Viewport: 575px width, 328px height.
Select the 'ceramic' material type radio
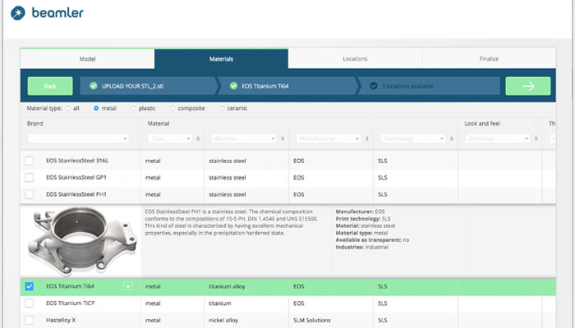(x=222, y=108)
